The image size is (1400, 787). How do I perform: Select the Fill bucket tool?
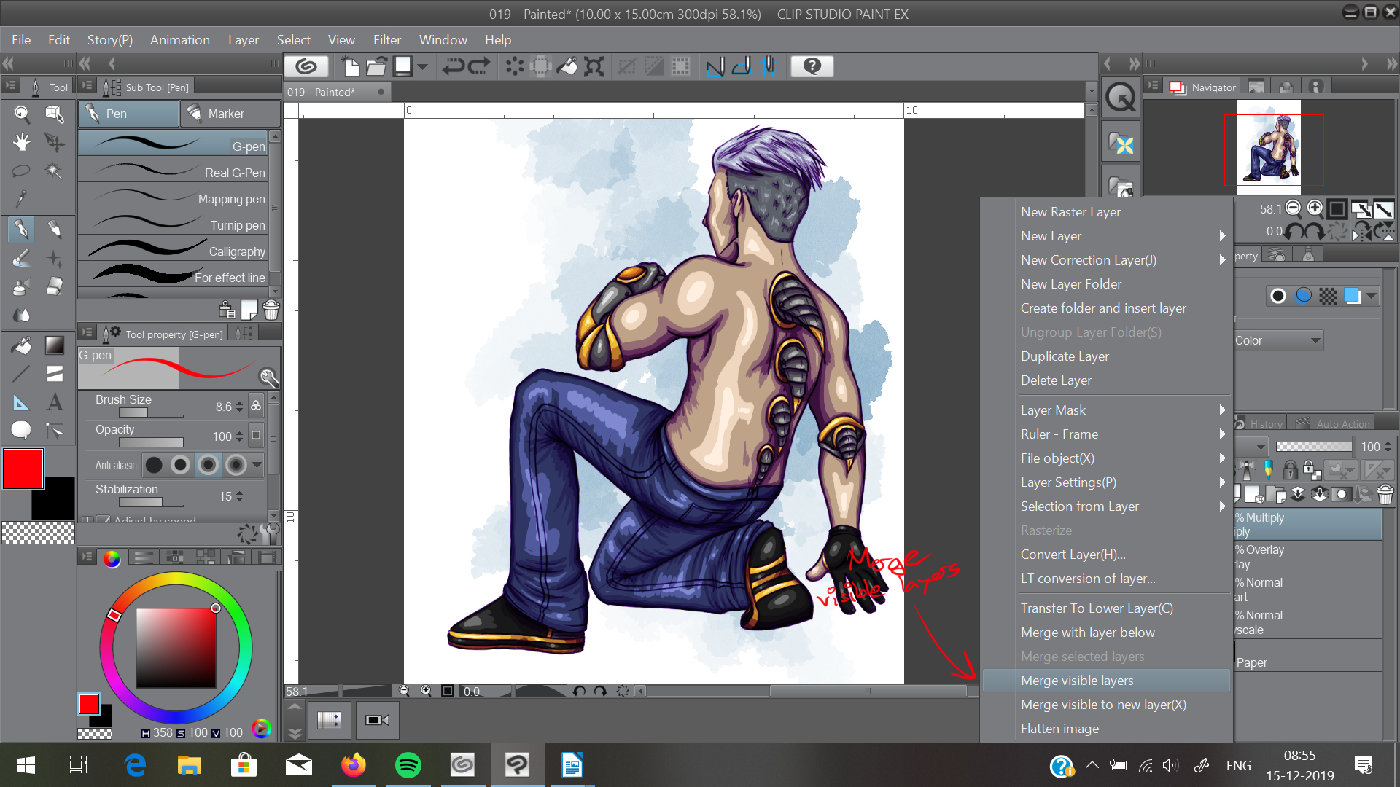click(21, 345)
